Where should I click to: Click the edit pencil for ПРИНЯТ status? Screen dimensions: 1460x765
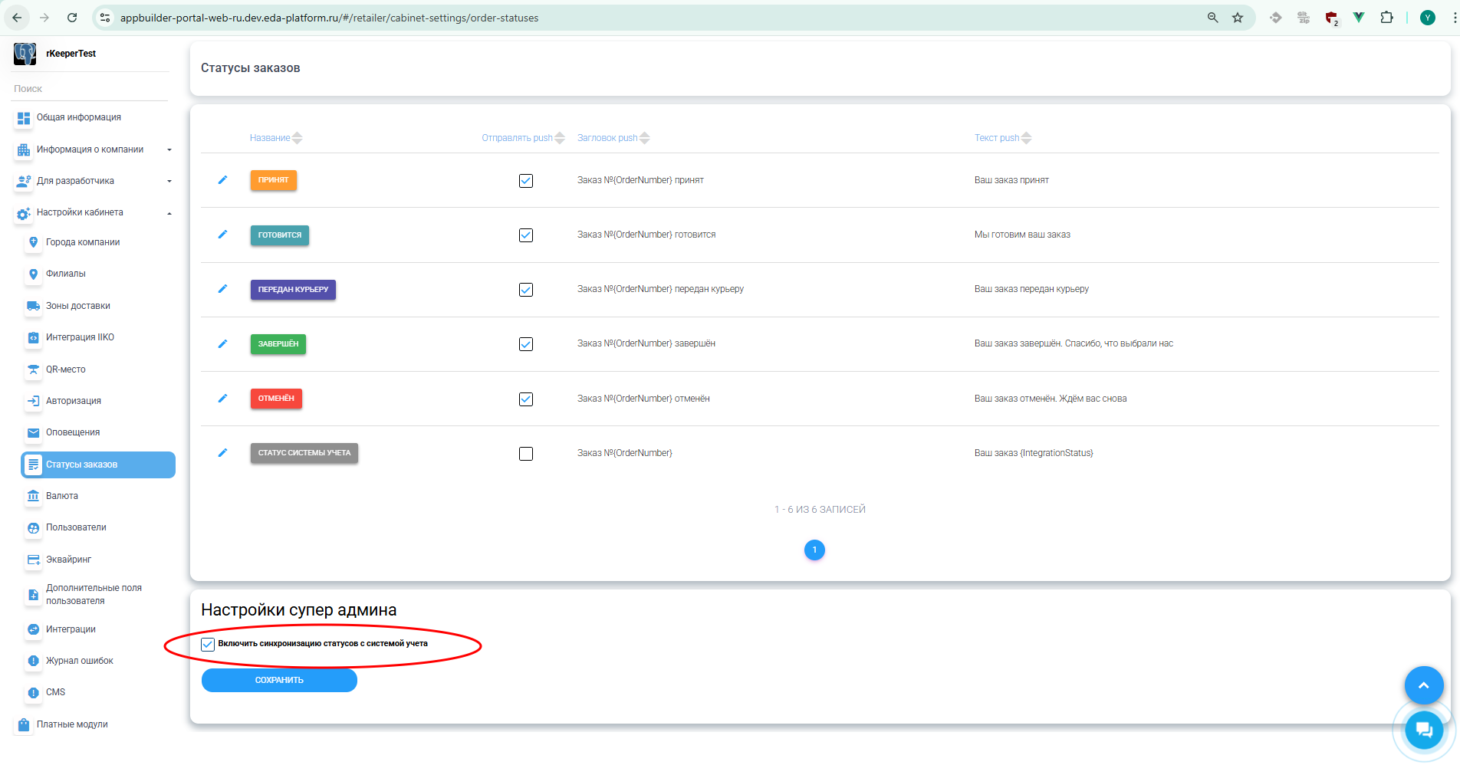(222, 180)
